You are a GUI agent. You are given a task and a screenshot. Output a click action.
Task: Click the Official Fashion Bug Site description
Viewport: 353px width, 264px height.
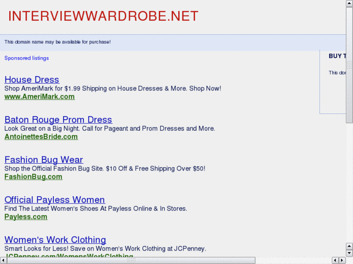[105, 169]
